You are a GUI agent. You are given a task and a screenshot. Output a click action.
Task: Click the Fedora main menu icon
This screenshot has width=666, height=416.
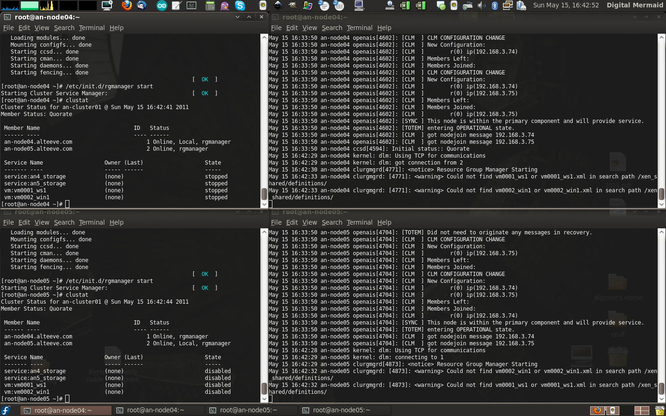pyautogui.click(x=6, y=410)
